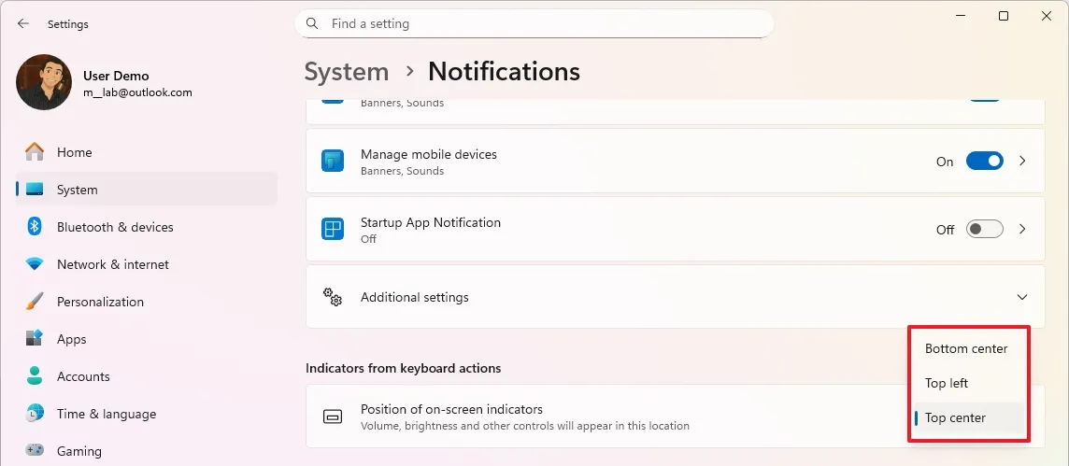Expand the Additional settings section
Viewport: 1069px width, 466px height.
[1021, 297]
